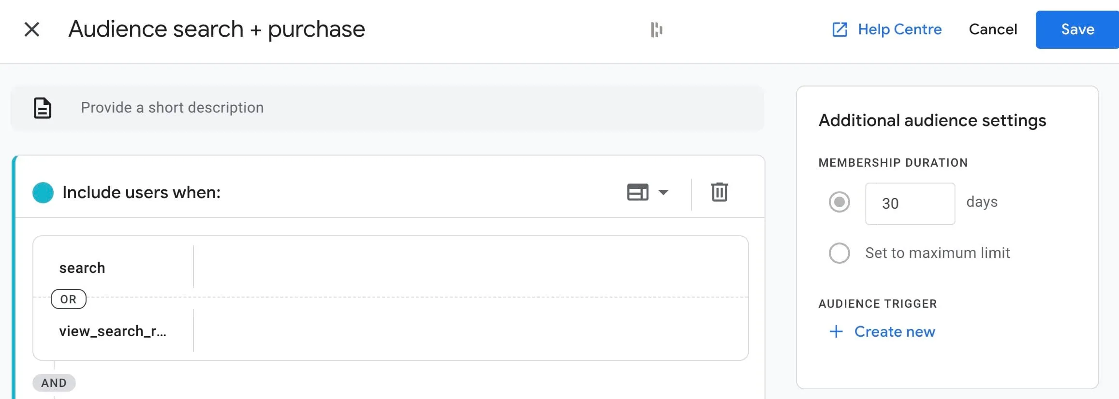Click the Cancel button

[x=993, y=29]
